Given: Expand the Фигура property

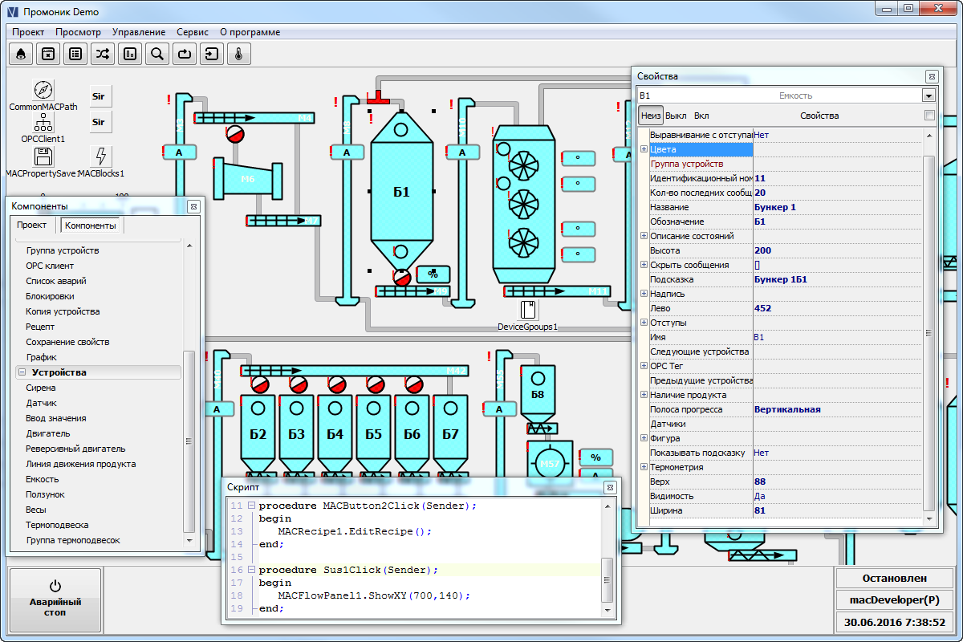Looking at the screenshot, I should click(644, 438).
